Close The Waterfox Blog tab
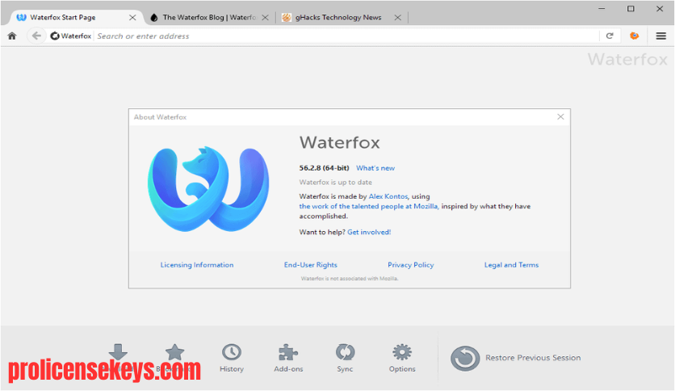 coord(265,18)
